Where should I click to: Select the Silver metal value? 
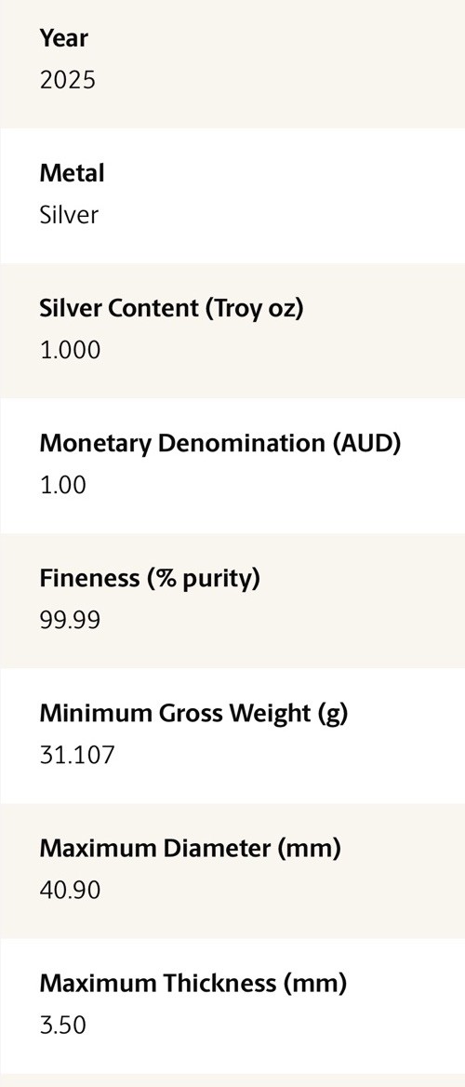tap(69, 215)
